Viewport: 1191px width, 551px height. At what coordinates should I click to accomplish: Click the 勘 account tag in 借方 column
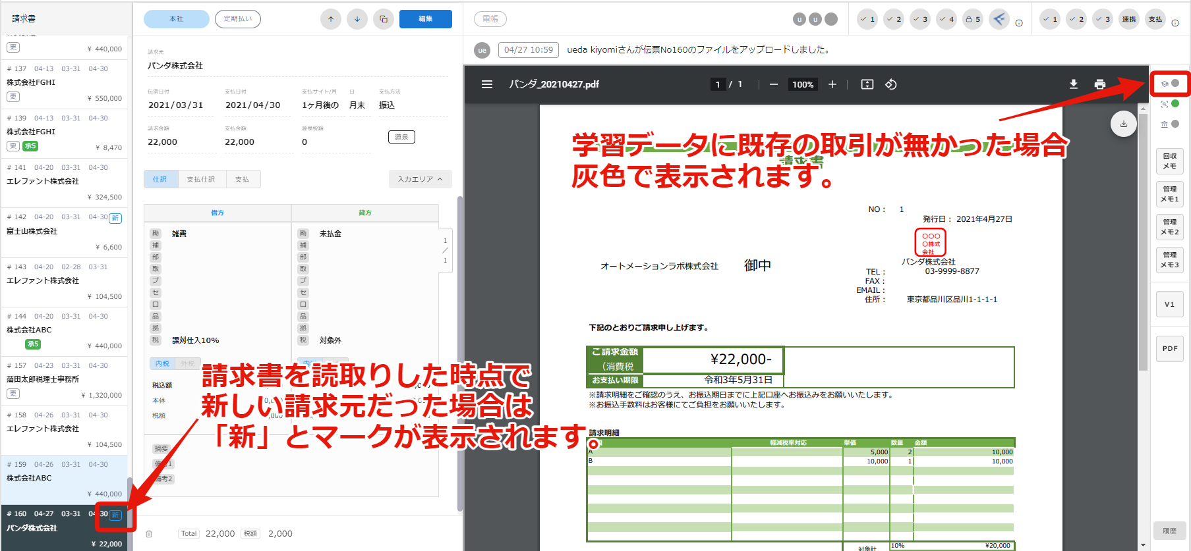coord(156,234)
